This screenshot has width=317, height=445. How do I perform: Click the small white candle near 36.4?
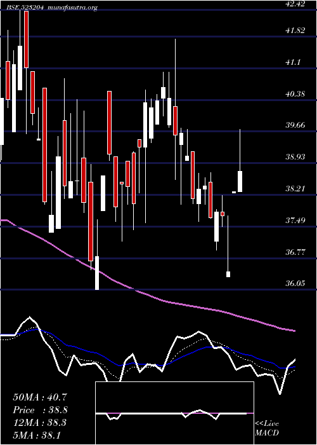228,274
